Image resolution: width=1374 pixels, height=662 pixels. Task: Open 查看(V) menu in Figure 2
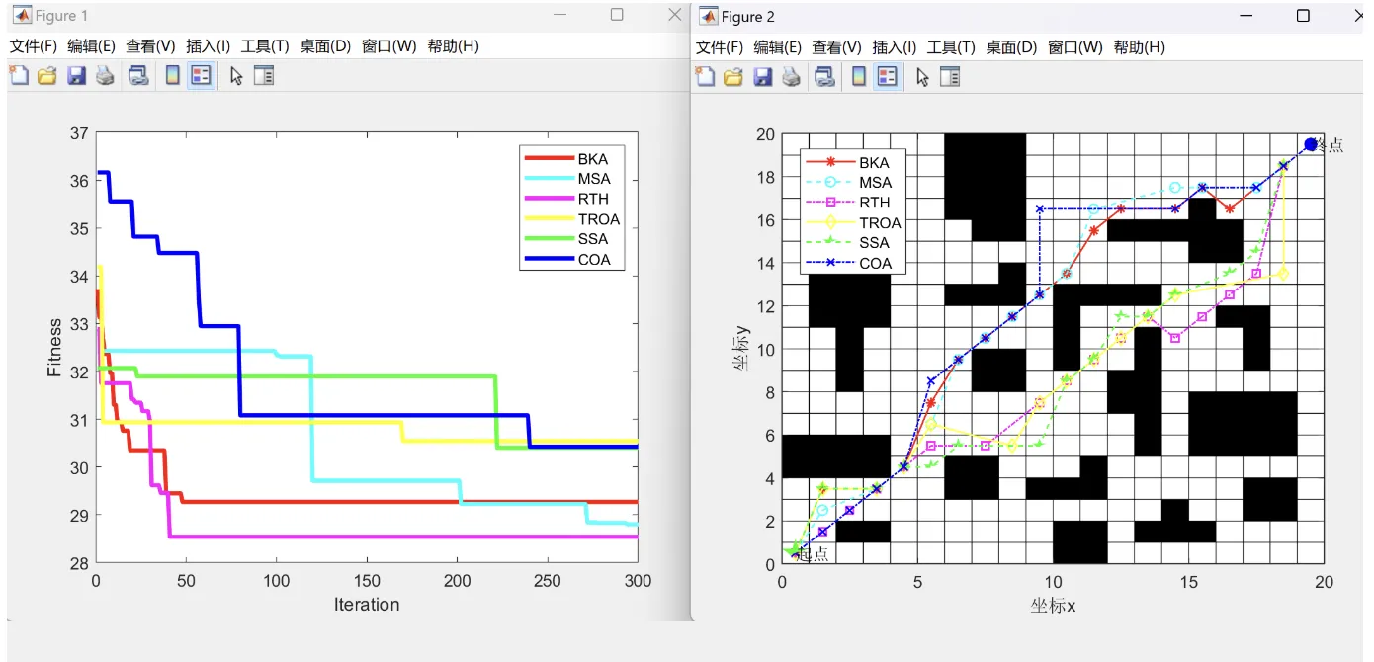[x=836, y=47]
